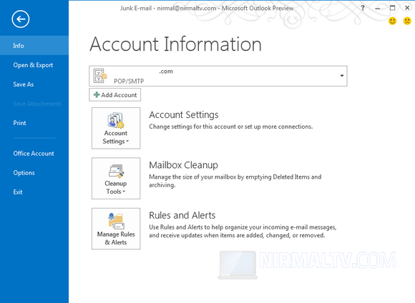Go back using the circled arrow
The image size is (415, 303).
20,19
